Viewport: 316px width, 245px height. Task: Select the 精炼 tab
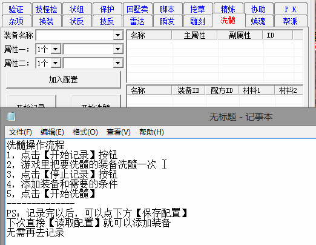(228, 9)
